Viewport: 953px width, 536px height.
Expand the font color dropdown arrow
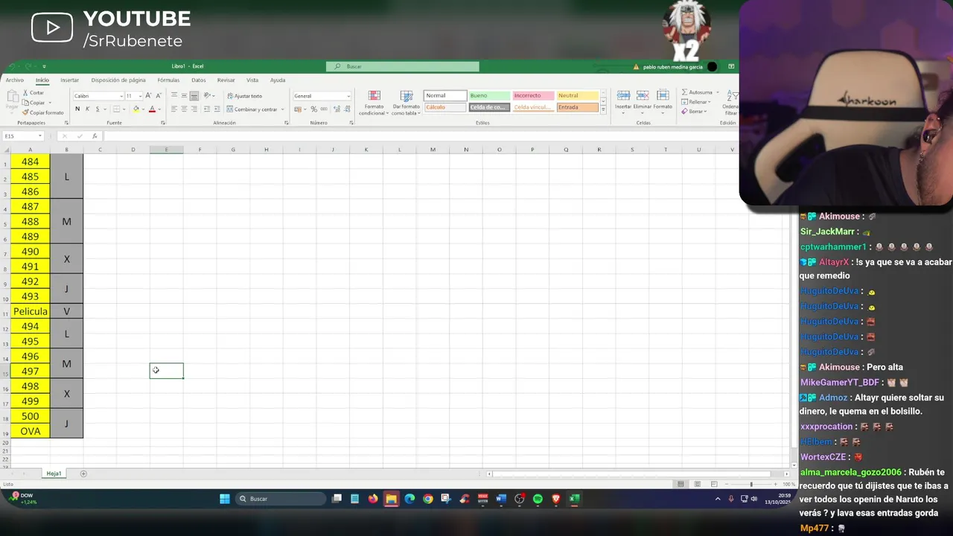tap(160, 109)
